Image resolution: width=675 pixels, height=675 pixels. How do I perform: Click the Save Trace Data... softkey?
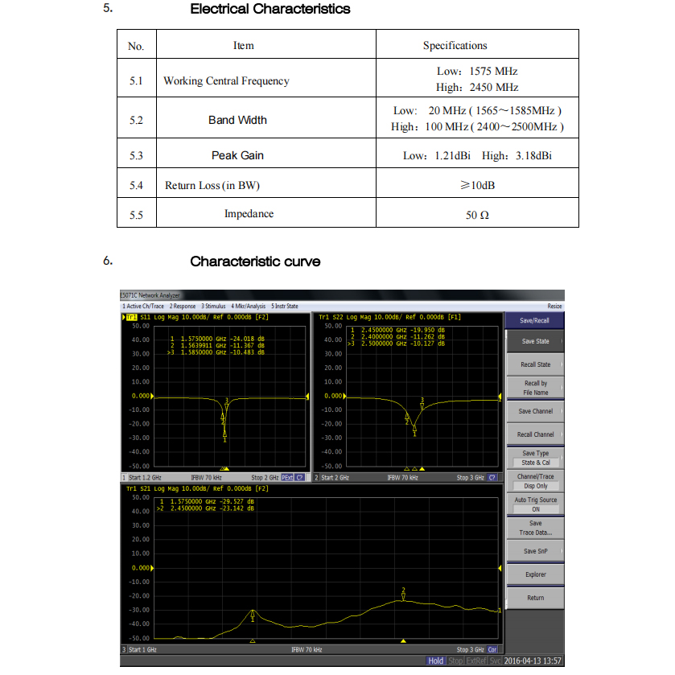(x=535, y=528)
